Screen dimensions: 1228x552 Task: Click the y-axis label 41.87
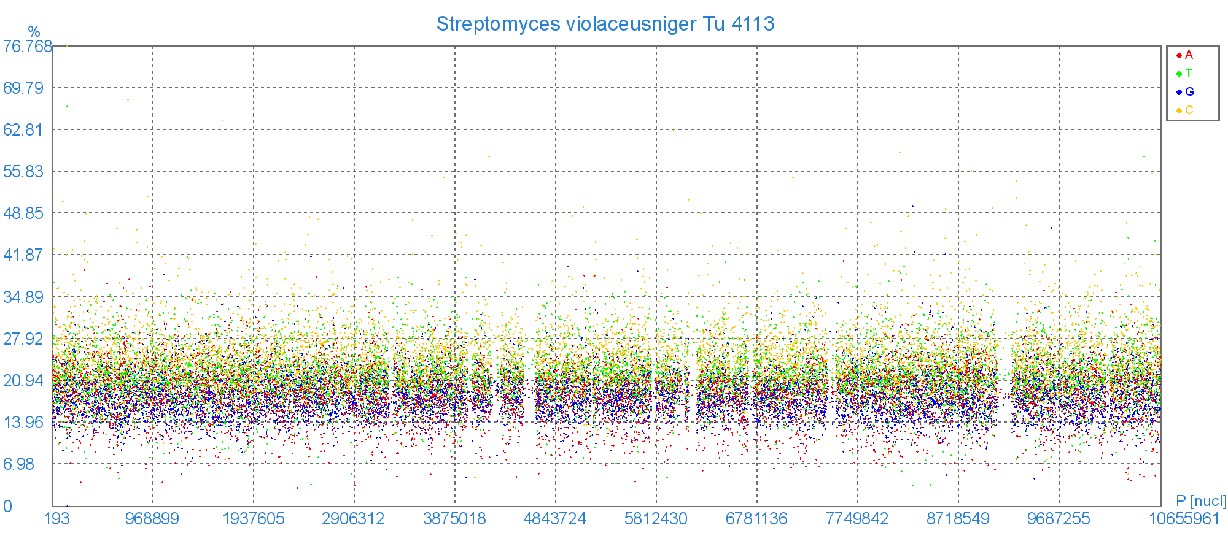point(23,255)
